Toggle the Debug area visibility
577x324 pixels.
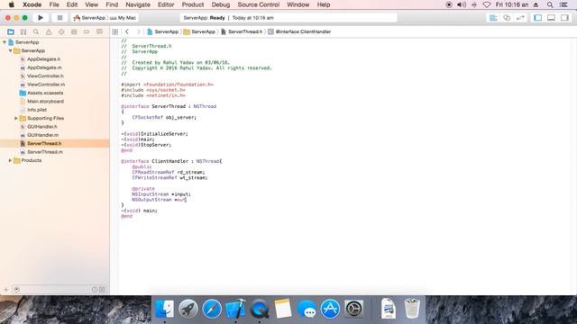551,18
